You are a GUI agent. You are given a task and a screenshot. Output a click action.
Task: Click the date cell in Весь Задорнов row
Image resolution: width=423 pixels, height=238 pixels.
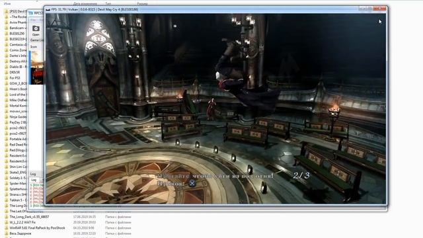(85, 233)
